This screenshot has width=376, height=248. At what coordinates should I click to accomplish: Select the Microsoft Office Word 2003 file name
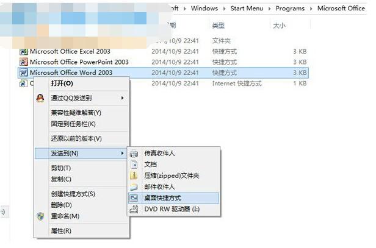(x=71, y=73)
